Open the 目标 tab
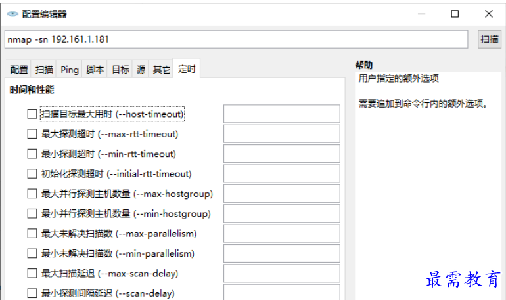 [120, 70]
